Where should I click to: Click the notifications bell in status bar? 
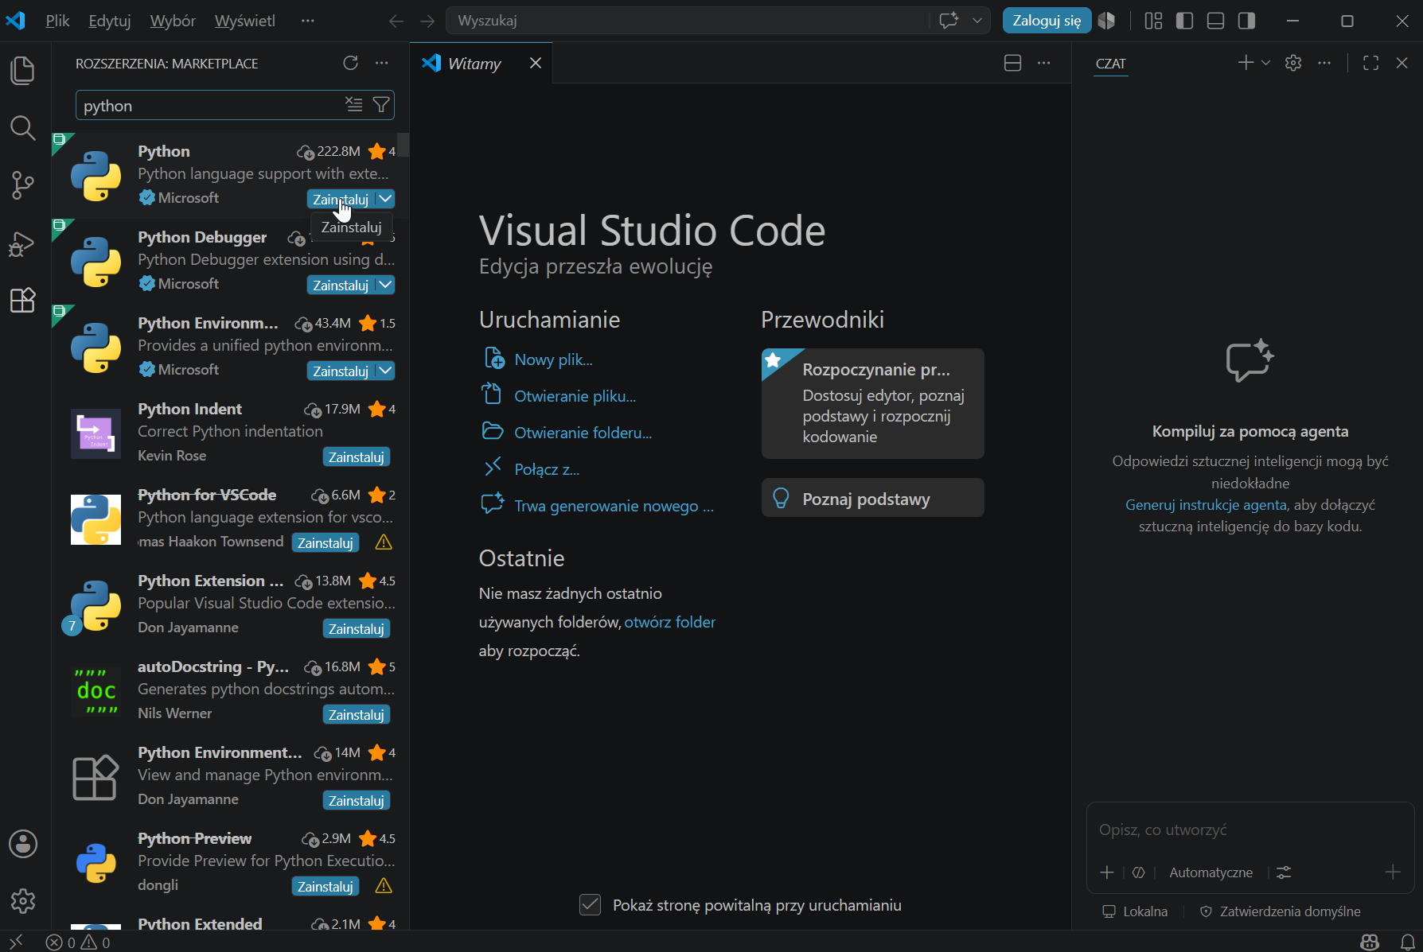click(x=1407, y=942)
